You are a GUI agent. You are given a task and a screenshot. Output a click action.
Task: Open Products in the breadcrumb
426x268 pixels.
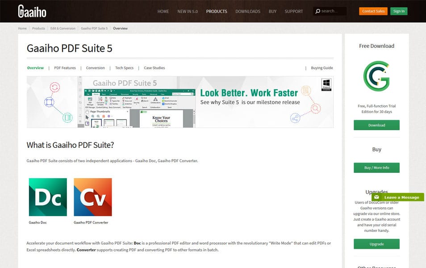[38, 28]
